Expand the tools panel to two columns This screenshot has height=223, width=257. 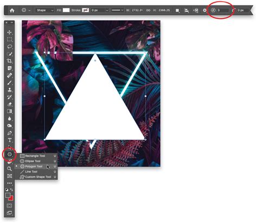click(x=12, y=22)
